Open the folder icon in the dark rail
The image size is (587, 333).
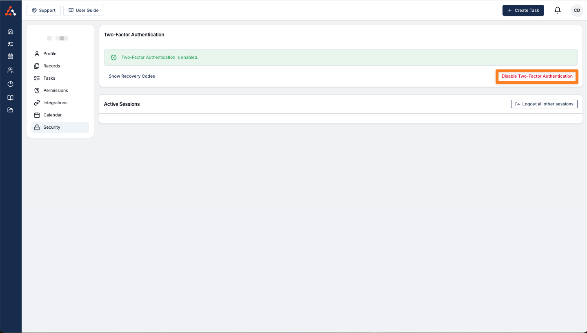(x=11, y=110)
